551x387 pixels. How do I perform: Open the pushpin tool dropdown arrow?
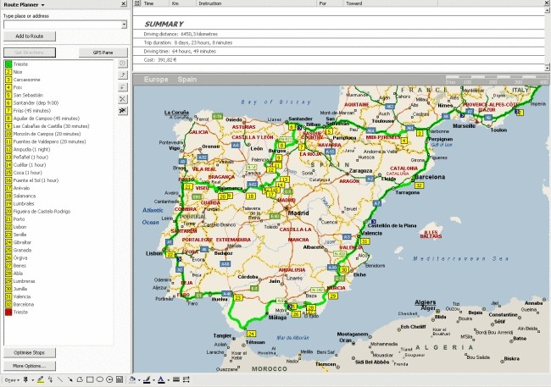click(x=33, y=379)
